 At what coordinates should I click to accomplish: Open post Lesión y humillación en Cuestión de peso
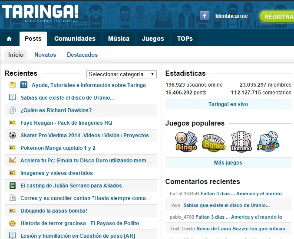[78, 236]
